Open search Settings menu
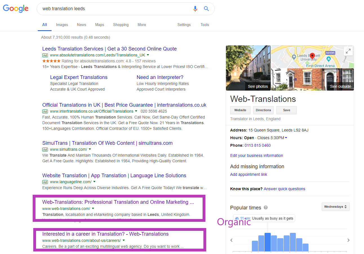 [184, 25]
